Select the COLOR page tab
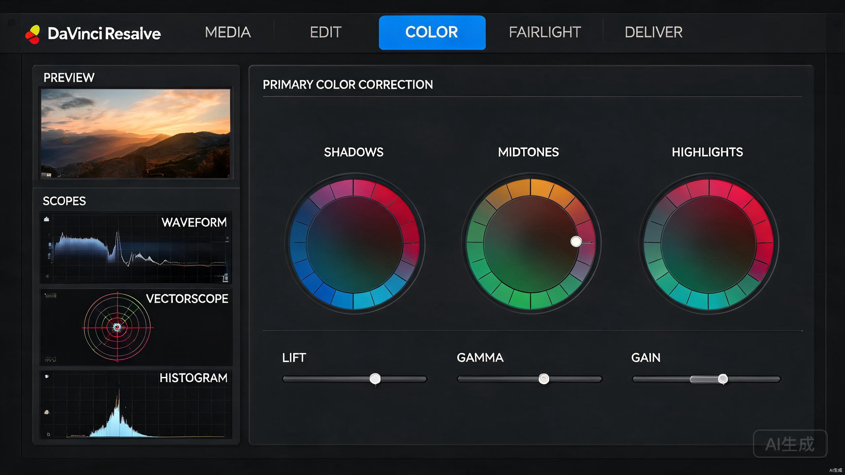This screenshot has width=845, height=475. click(432, 32)
